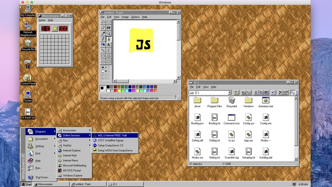Toggle Large Icons view in C: window
The height and width of the screenshot is (187, 332).
pos(293,93)
